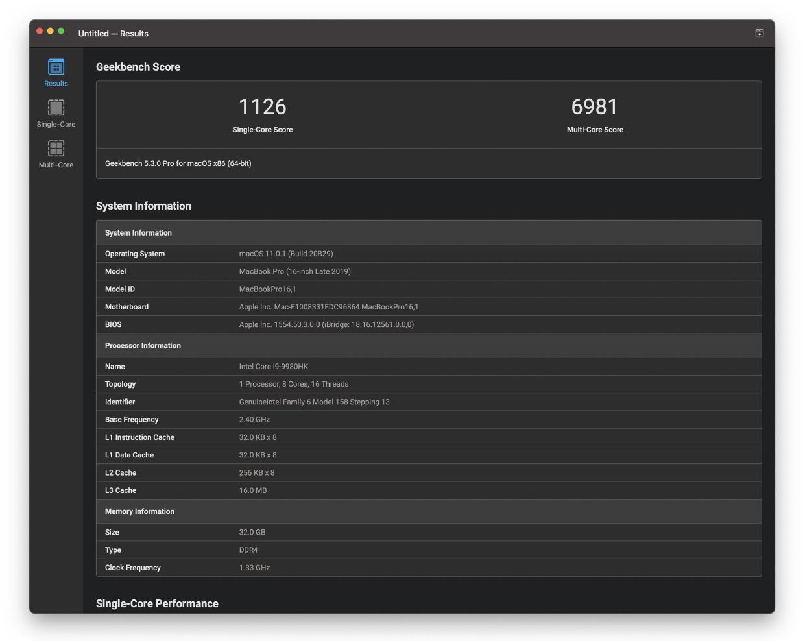Click the L2 Cache row label
Viewport: 805px width, 641px height.
point(121,473)
